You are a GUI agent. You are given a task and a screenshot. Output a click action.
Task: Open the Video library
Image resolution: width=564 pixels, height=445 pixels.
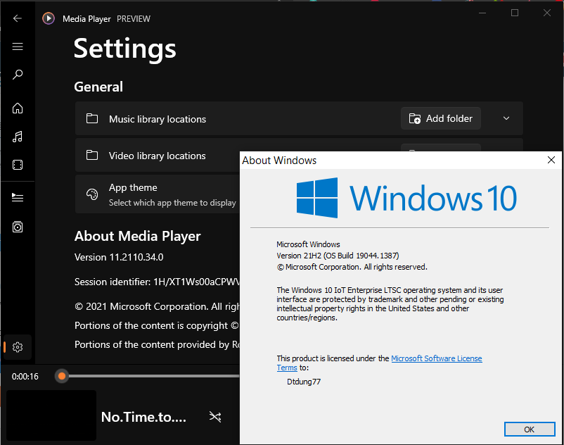[18, 165]
